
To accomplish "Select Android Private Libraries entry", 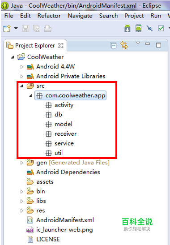I will 71,76.
